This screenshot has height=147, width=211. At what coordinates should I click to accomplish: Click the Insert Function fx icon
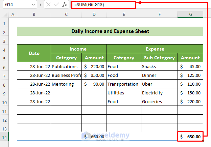click(65, 5)
